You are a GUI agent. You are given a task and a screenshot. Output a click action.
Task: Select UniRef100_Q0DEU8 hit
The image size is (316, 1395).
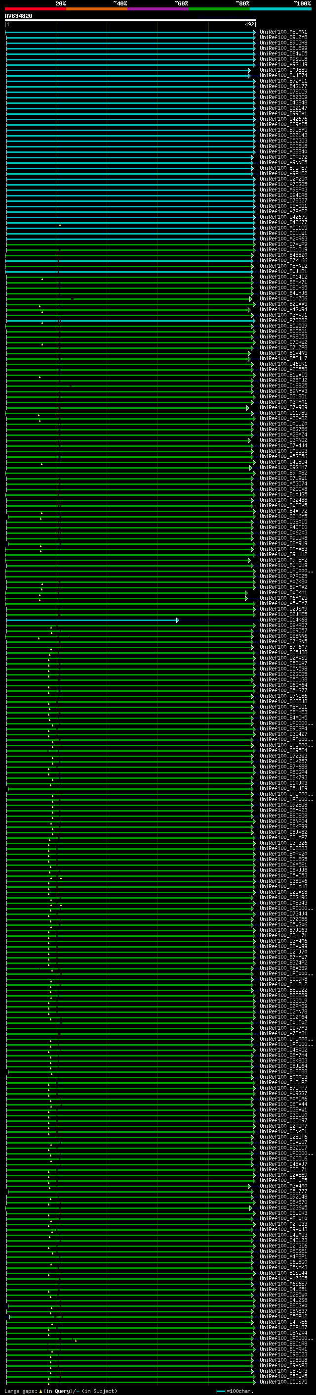(283, 146)
